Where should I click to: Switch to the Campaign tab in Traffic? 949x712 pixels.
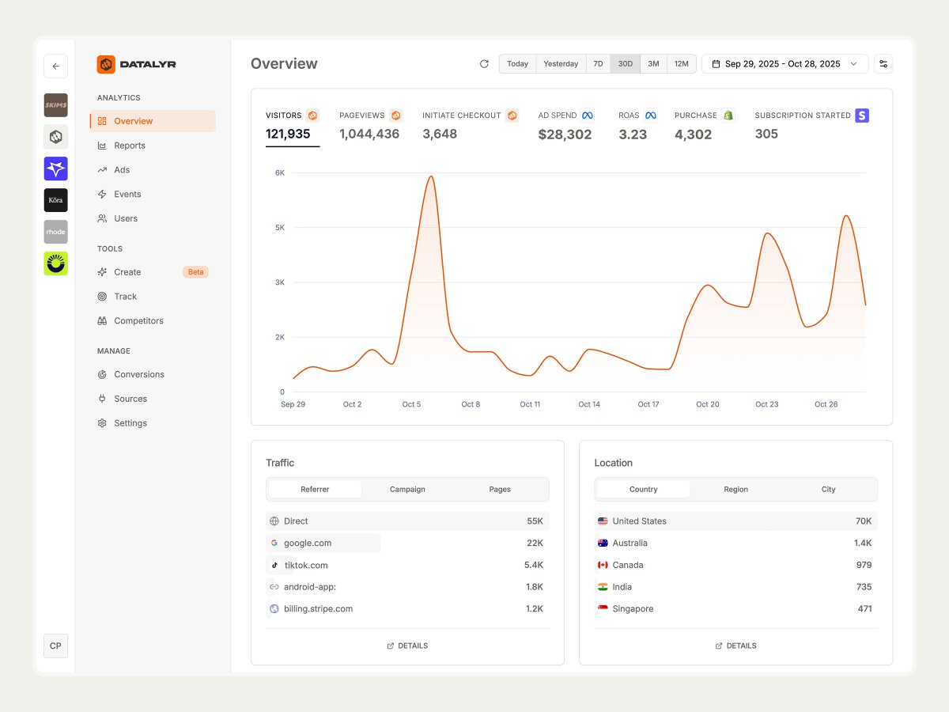pyautogui.click(x=406, y=489)
